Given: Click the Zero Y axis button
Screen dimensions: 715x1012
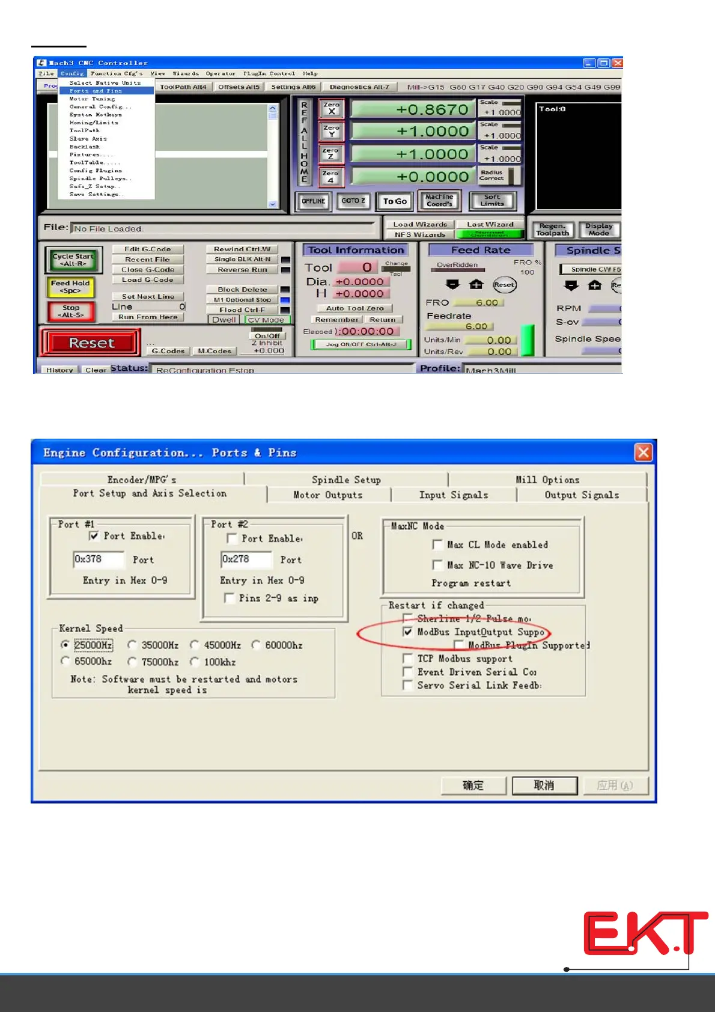Looking at the screenshot, I should click(x=331, y=131).
